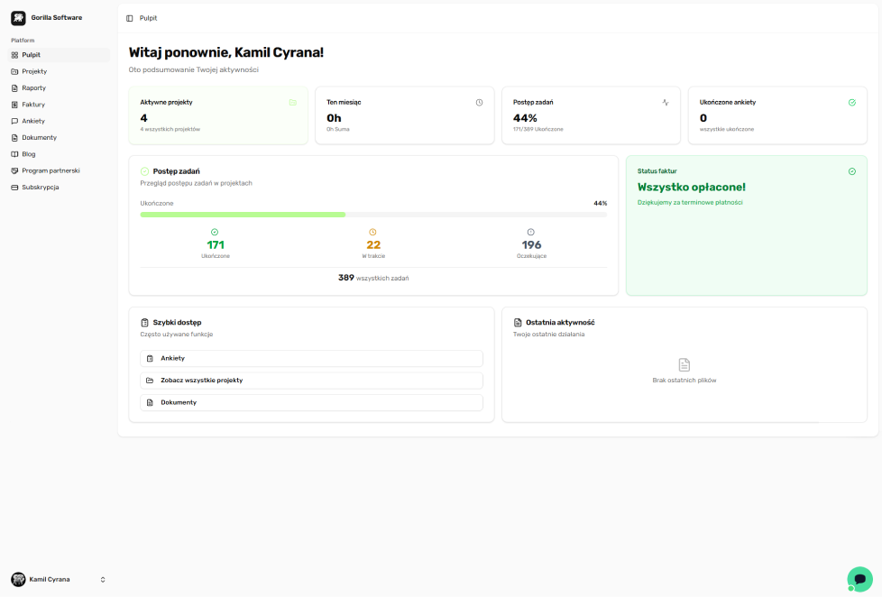Click Zobacz wszystkie projekty button
Viewport: 882px width, 597px height.
(311, 381)
